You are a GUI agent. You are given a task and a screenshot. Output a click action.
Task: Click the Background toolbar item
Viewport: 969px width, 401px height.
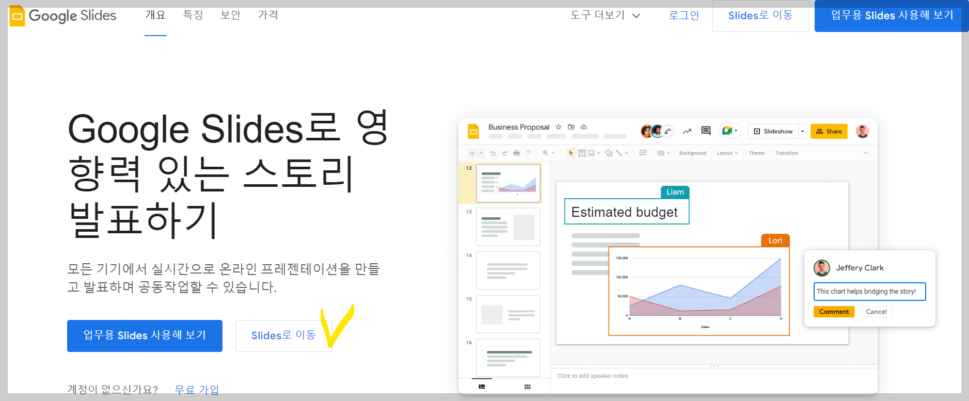pyautogui.click(x=693, y=153)
